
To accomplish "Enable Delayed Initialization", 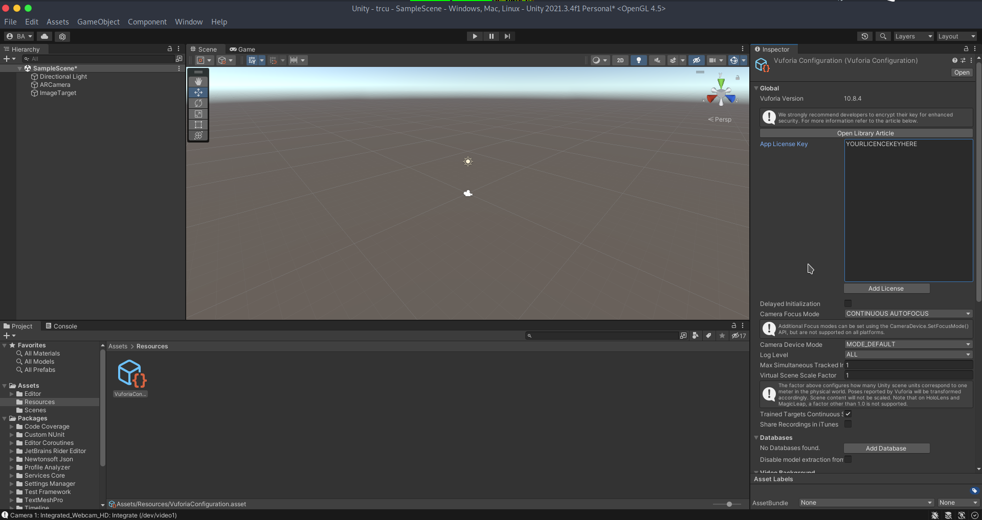I will (847, 303).
